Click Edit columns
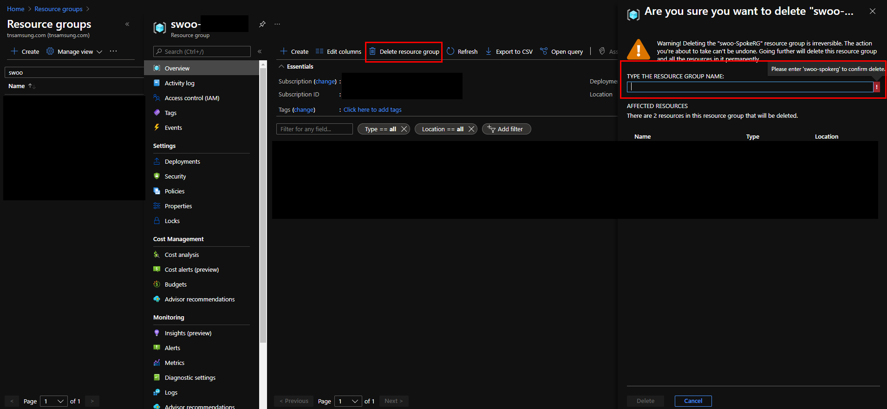 pyautogui.click(x=338, y=51)
